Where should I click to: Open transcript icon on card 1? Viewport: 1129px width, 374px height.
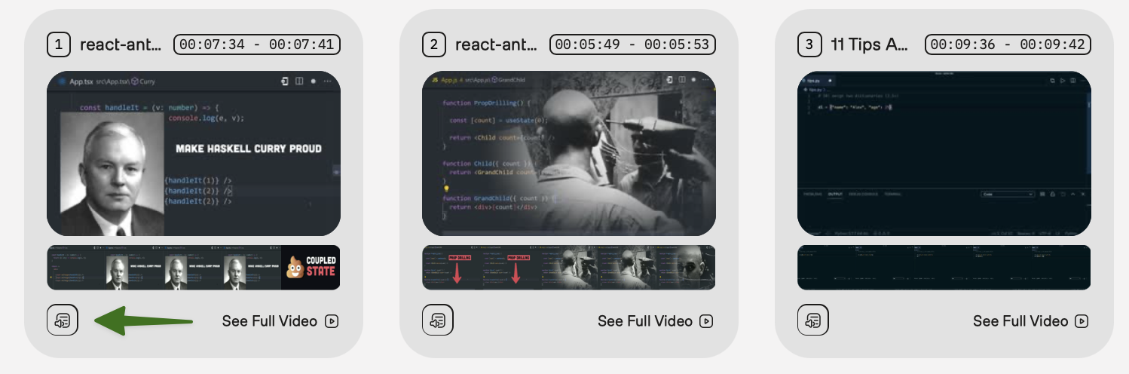point(63,320)
